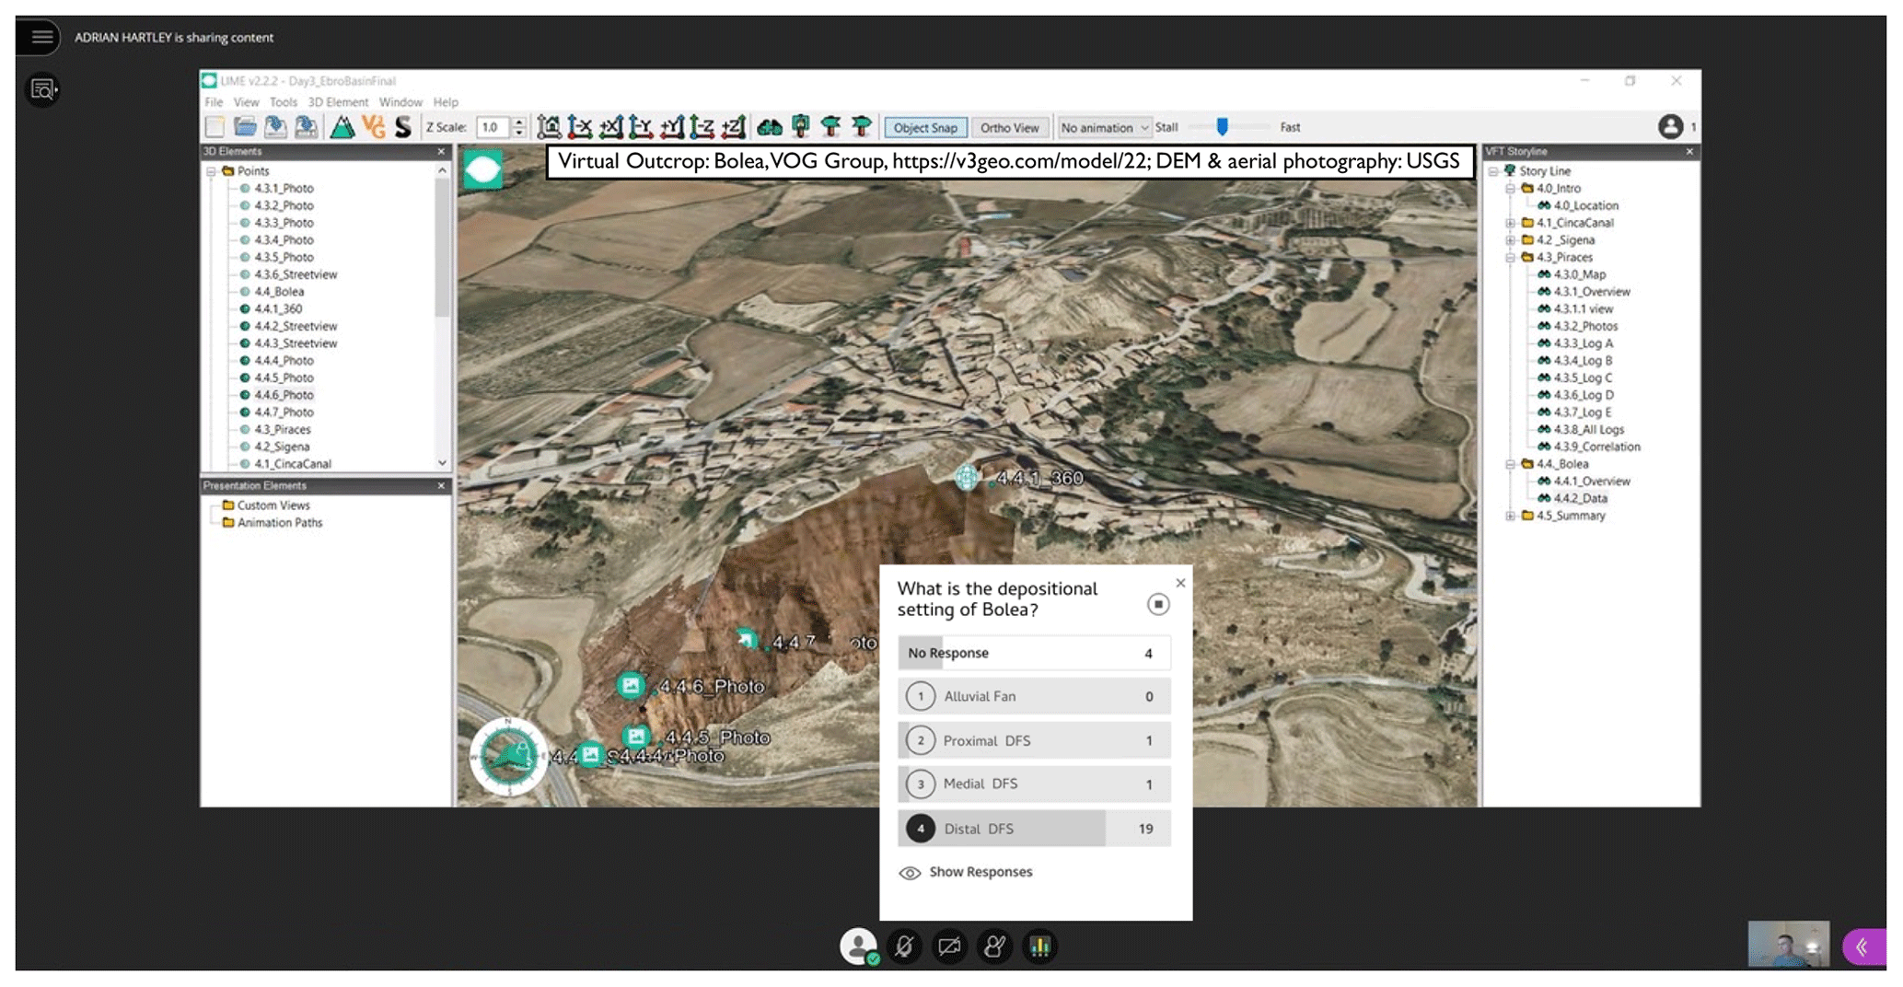
Task: Toggle the Object Snap button
Action: click(924, 128)
